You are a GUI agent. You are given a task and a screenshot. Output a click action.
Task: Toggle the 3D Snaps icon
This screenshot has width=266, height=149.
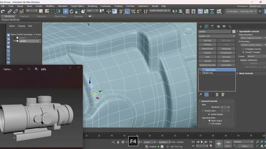pyautogui.click(x=121, y=11)
